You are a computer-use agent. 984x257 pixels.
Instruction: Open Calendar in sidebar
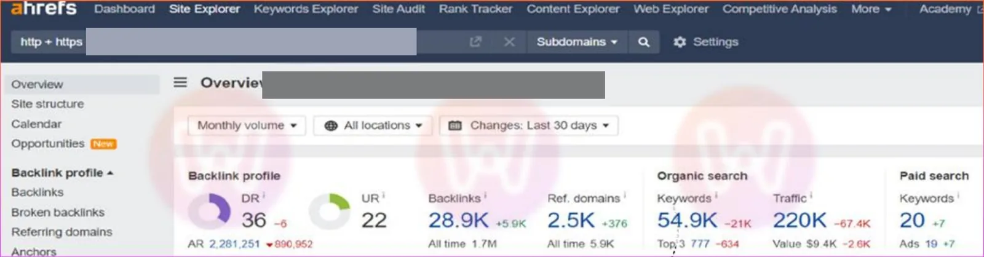36,124
